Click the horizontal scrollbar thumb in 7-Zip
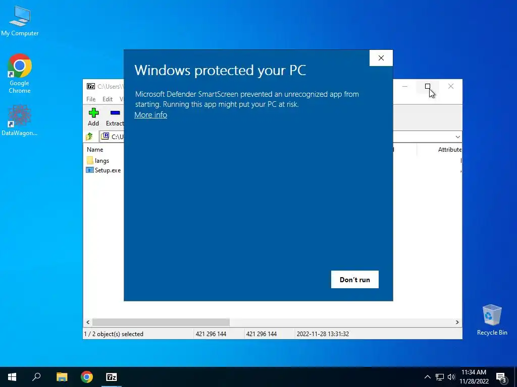 coord(161,322)
